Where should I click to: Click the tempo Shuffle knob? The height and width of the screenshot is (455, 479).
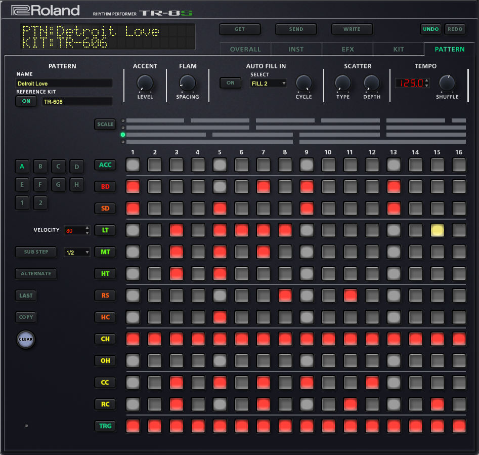click(x=447, y=82)
